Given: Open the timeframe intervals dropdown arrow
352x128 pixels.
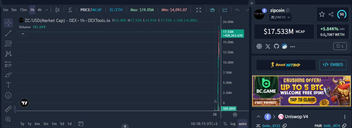Looking at the screenshot, I should (x=46, y=10).
